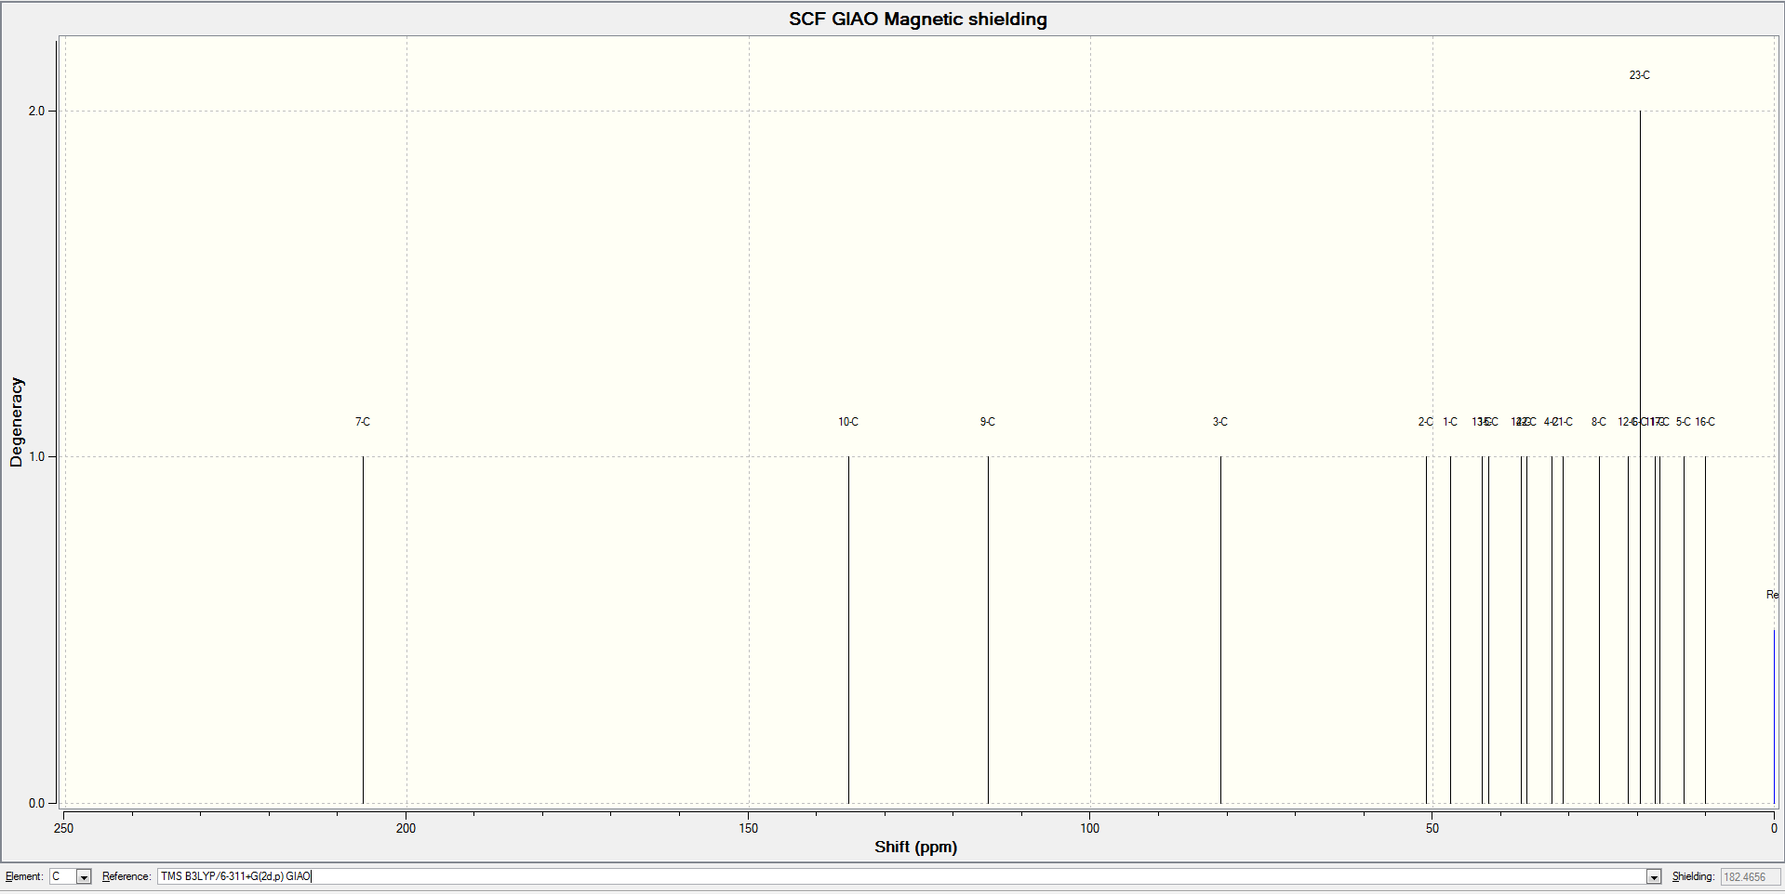Click the 50 tick on the shift axis
The image size is (1785, 894).
click(x=1432, y=828)
